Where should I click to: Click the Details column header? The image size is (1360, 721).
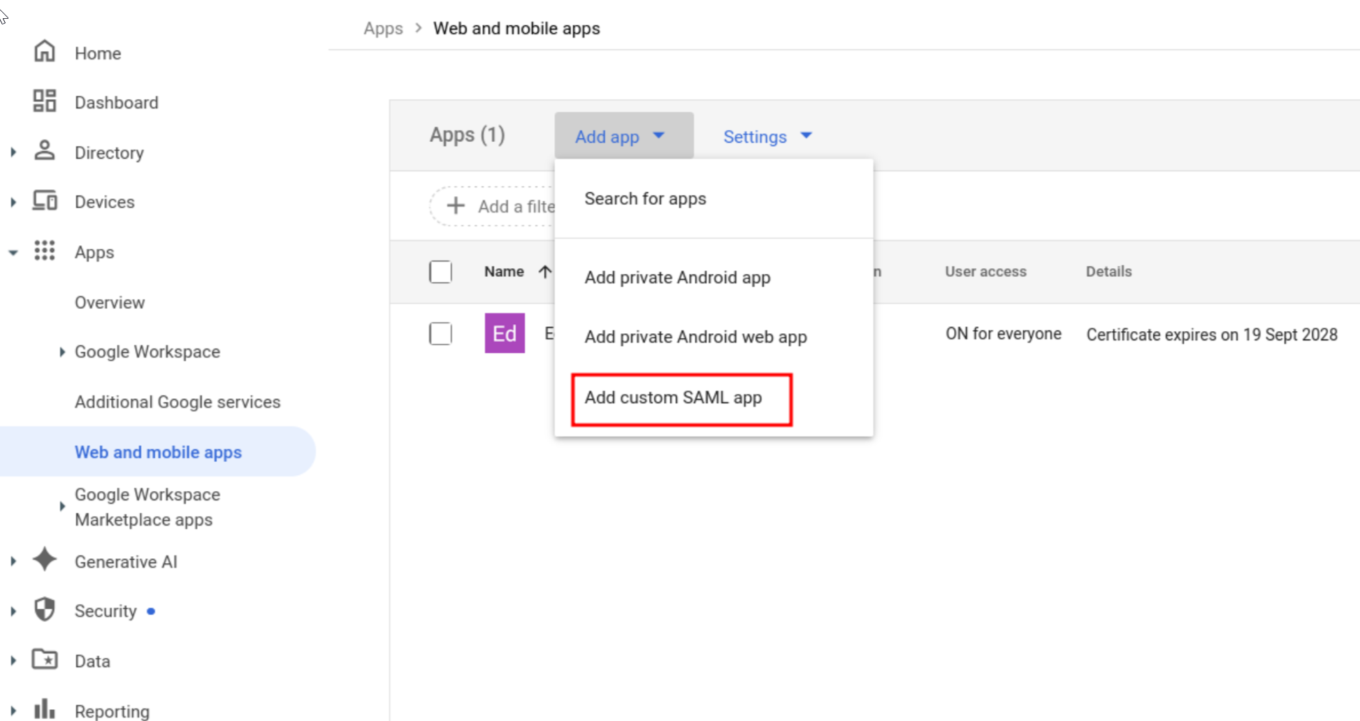[x=1108, y=272]
